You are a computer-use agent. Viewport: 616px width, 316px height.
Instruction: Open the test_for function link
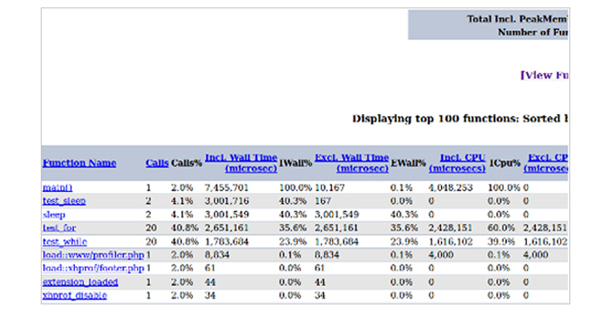click(59, 228)
